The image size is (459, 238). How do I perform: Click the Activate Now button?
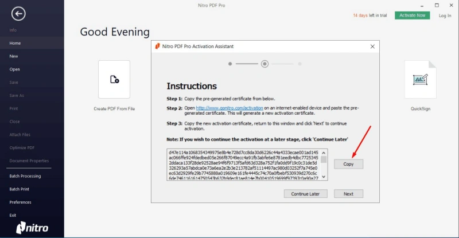[x=412, y=15]
